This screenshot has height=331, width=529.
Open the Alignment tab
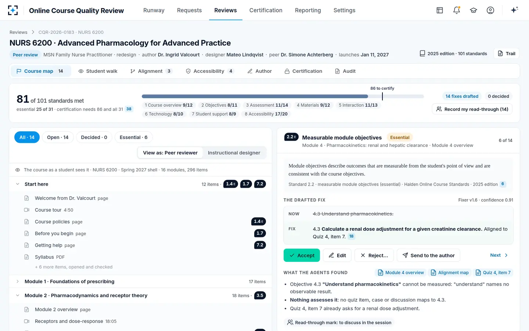point(151,71)
